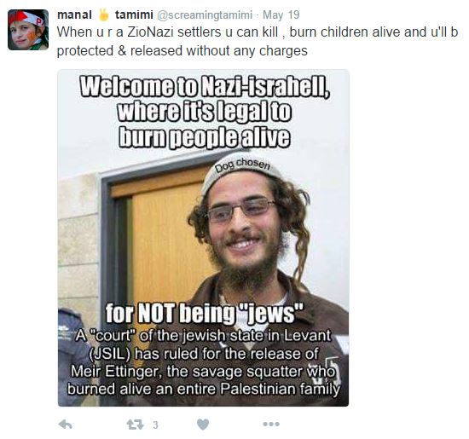Viewport: 469px width, 439px height.
Task: Open the @screamingtamimi handle link
Action: click(x=205, y=15)
